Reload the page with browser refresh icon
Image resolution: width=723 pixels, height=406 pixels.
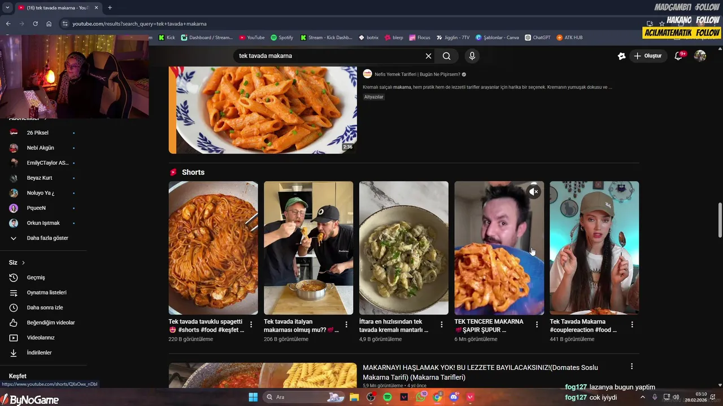[x=35, y=24]
